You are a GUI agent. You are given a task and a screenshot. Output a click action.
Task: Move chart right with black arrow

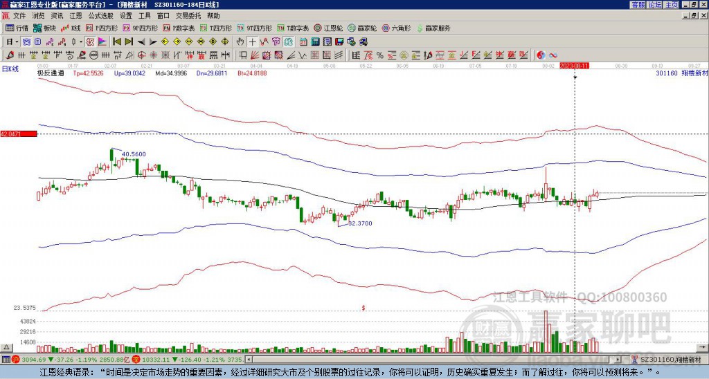tap(153, 42)
